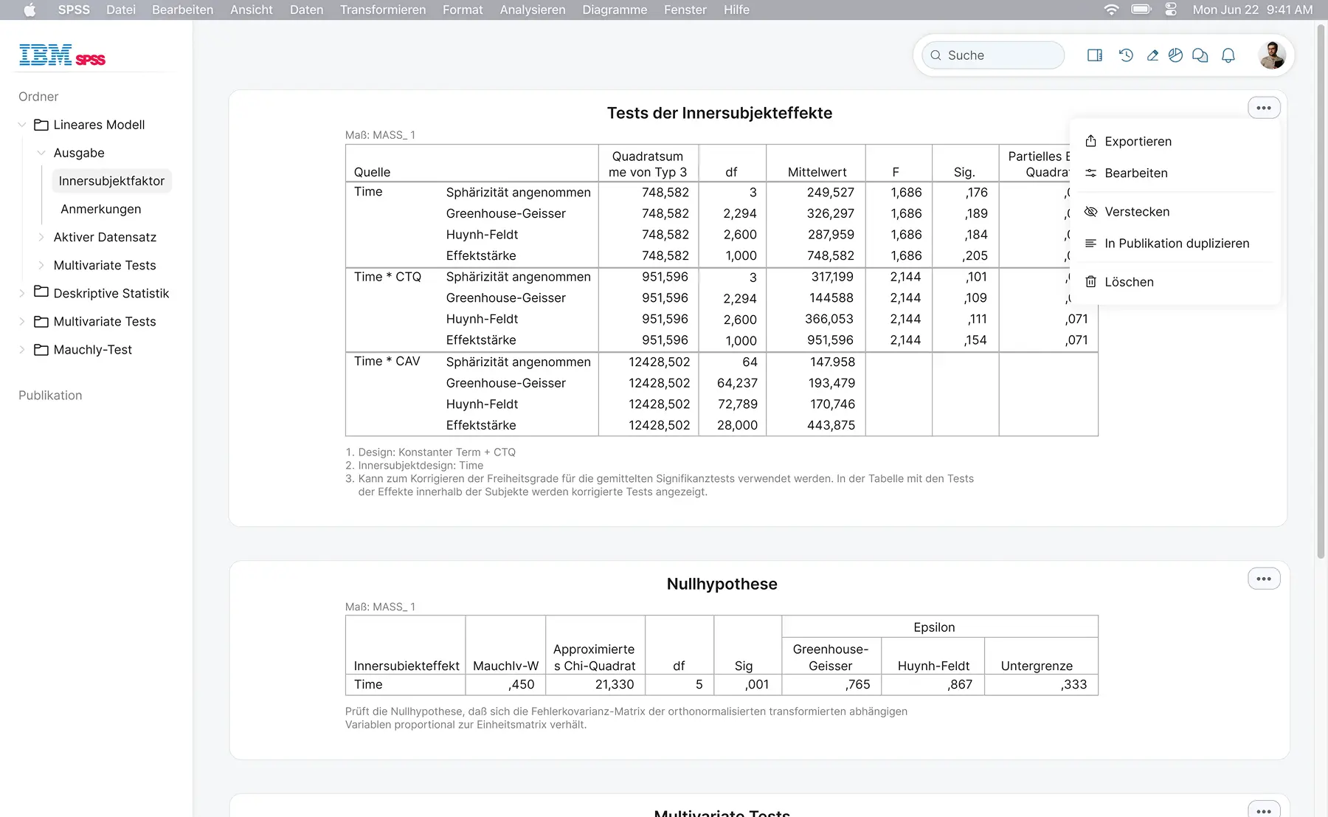Select the Aktiver Datensatz item
This screenshot has width=1328, height=817.
[105, 237]
